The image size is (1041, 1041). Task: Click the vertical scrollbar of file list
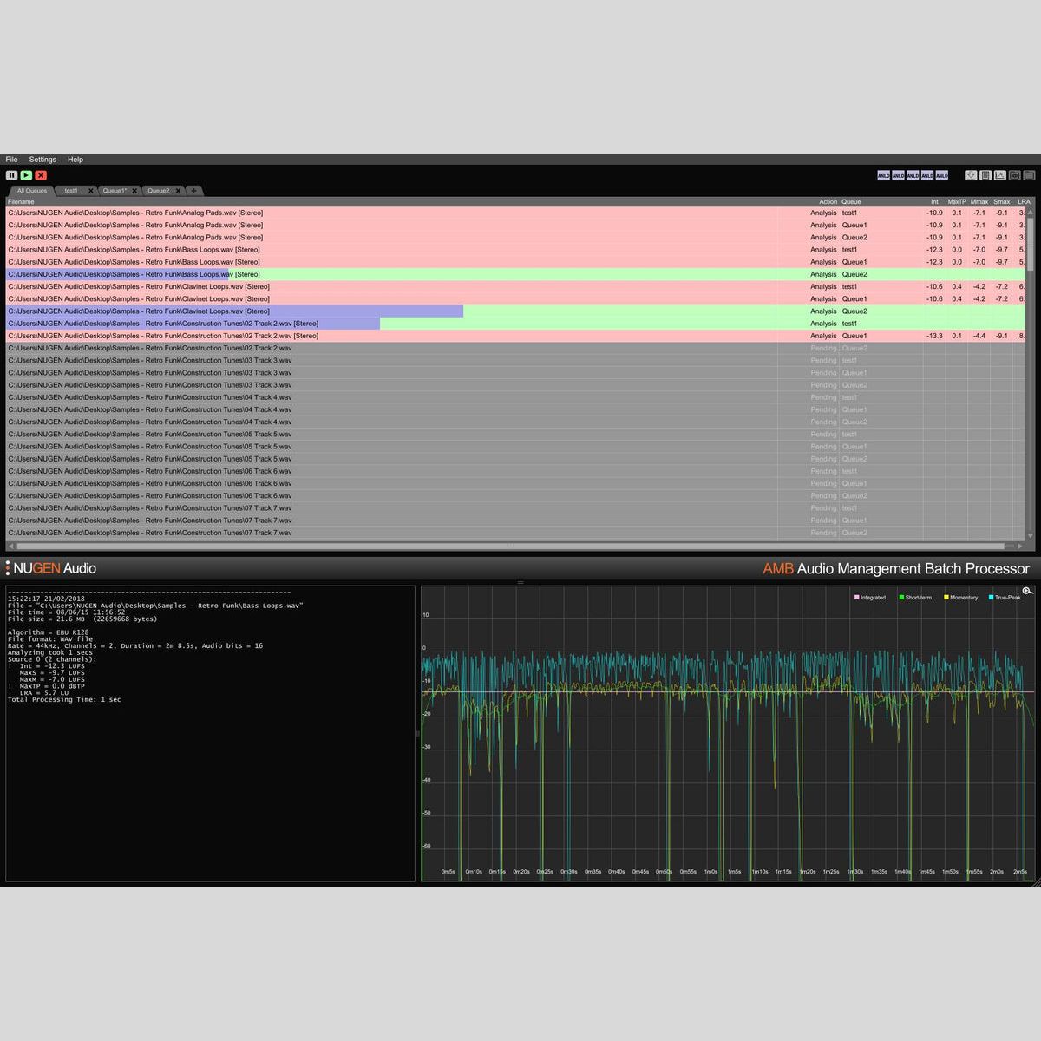click(1030, 243)
